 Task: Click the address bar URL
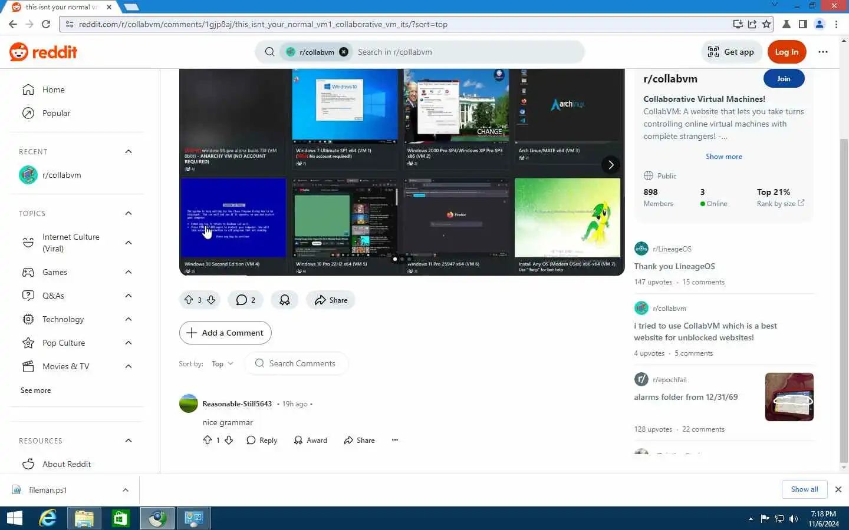coord(263,24)
